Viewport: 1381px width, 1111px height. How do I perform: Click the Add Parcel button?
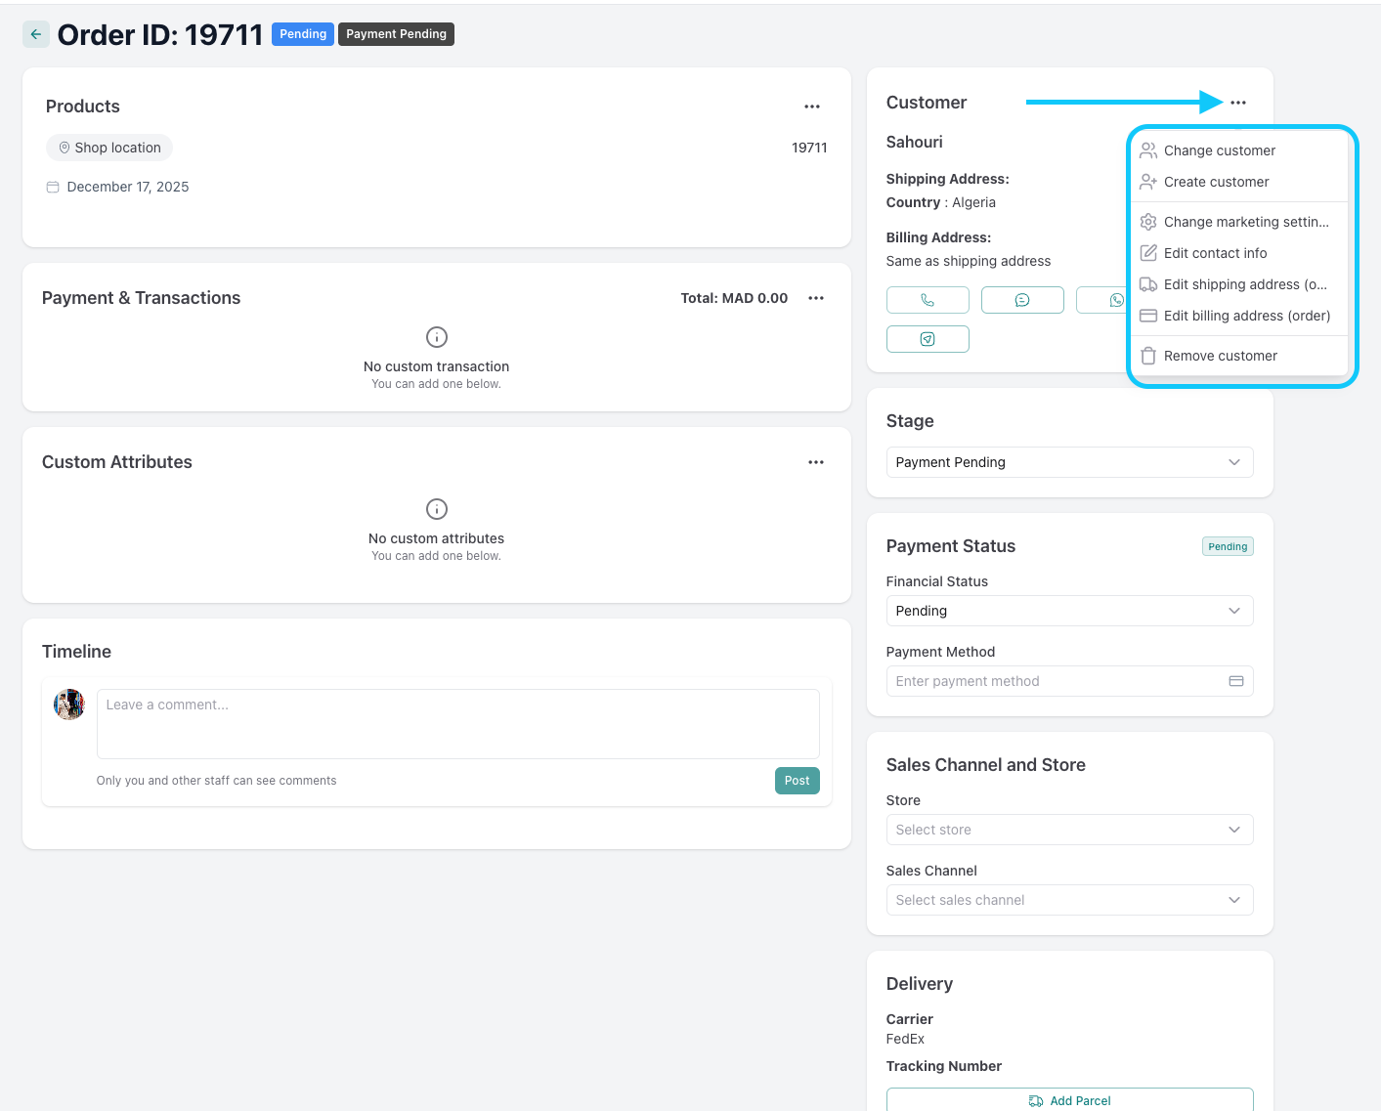(x=1069, y=1100)
